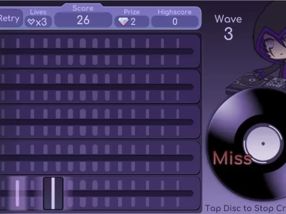Click the glowing pink beat note
286x214 pixels.
coord(17,193)
